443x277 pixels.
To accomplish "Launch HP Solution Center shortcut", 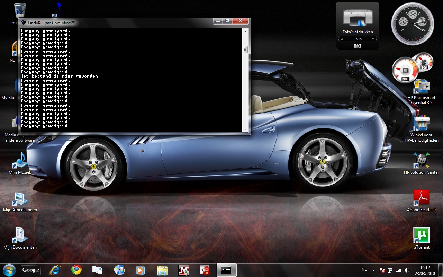I will click(x=421, y=161).
